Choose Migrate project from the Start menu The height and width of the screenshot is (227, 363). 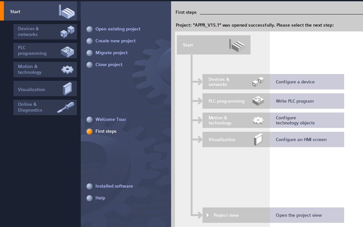pyautogui.click(x=111, y=53)
